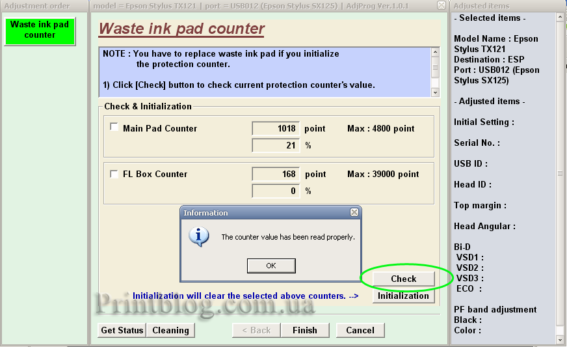
Task: Close the Information dialog with X
Action: (x=354, y=212)
